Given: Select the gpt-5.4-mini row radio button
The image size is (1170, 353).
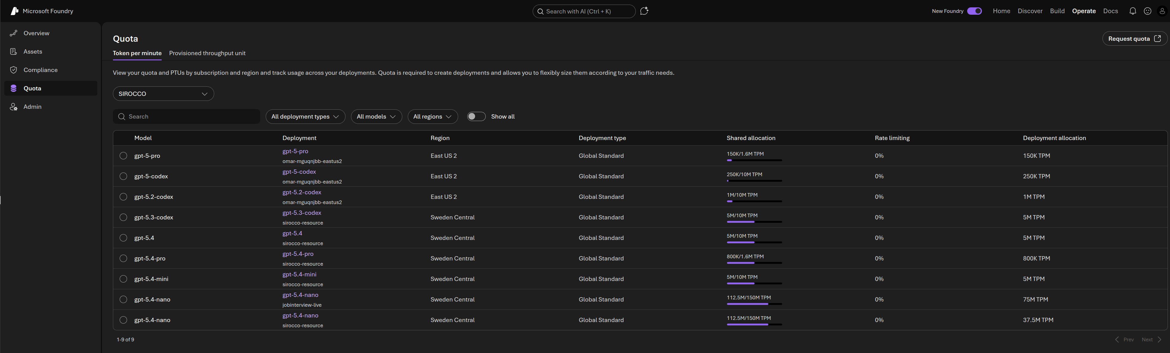Looking at the screenshot, I should coord(123,279).
